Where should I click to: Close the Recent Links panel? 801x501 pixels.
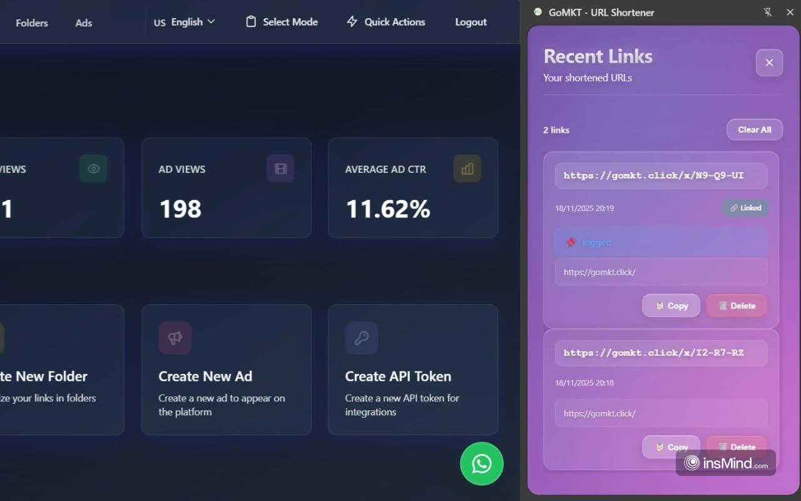[769, 63]
